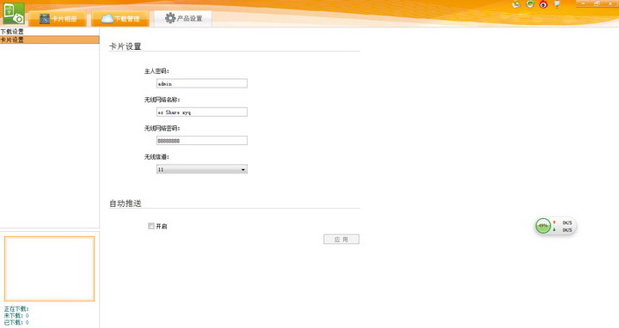The height and width of the screenshot is (328, 619).
Task: Click the 应用 apply button
Action: [x=341, y=240]
